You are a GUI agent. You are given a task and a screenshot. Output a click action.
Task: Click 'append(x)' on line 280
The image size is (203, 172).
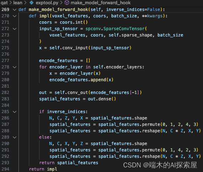102,80
